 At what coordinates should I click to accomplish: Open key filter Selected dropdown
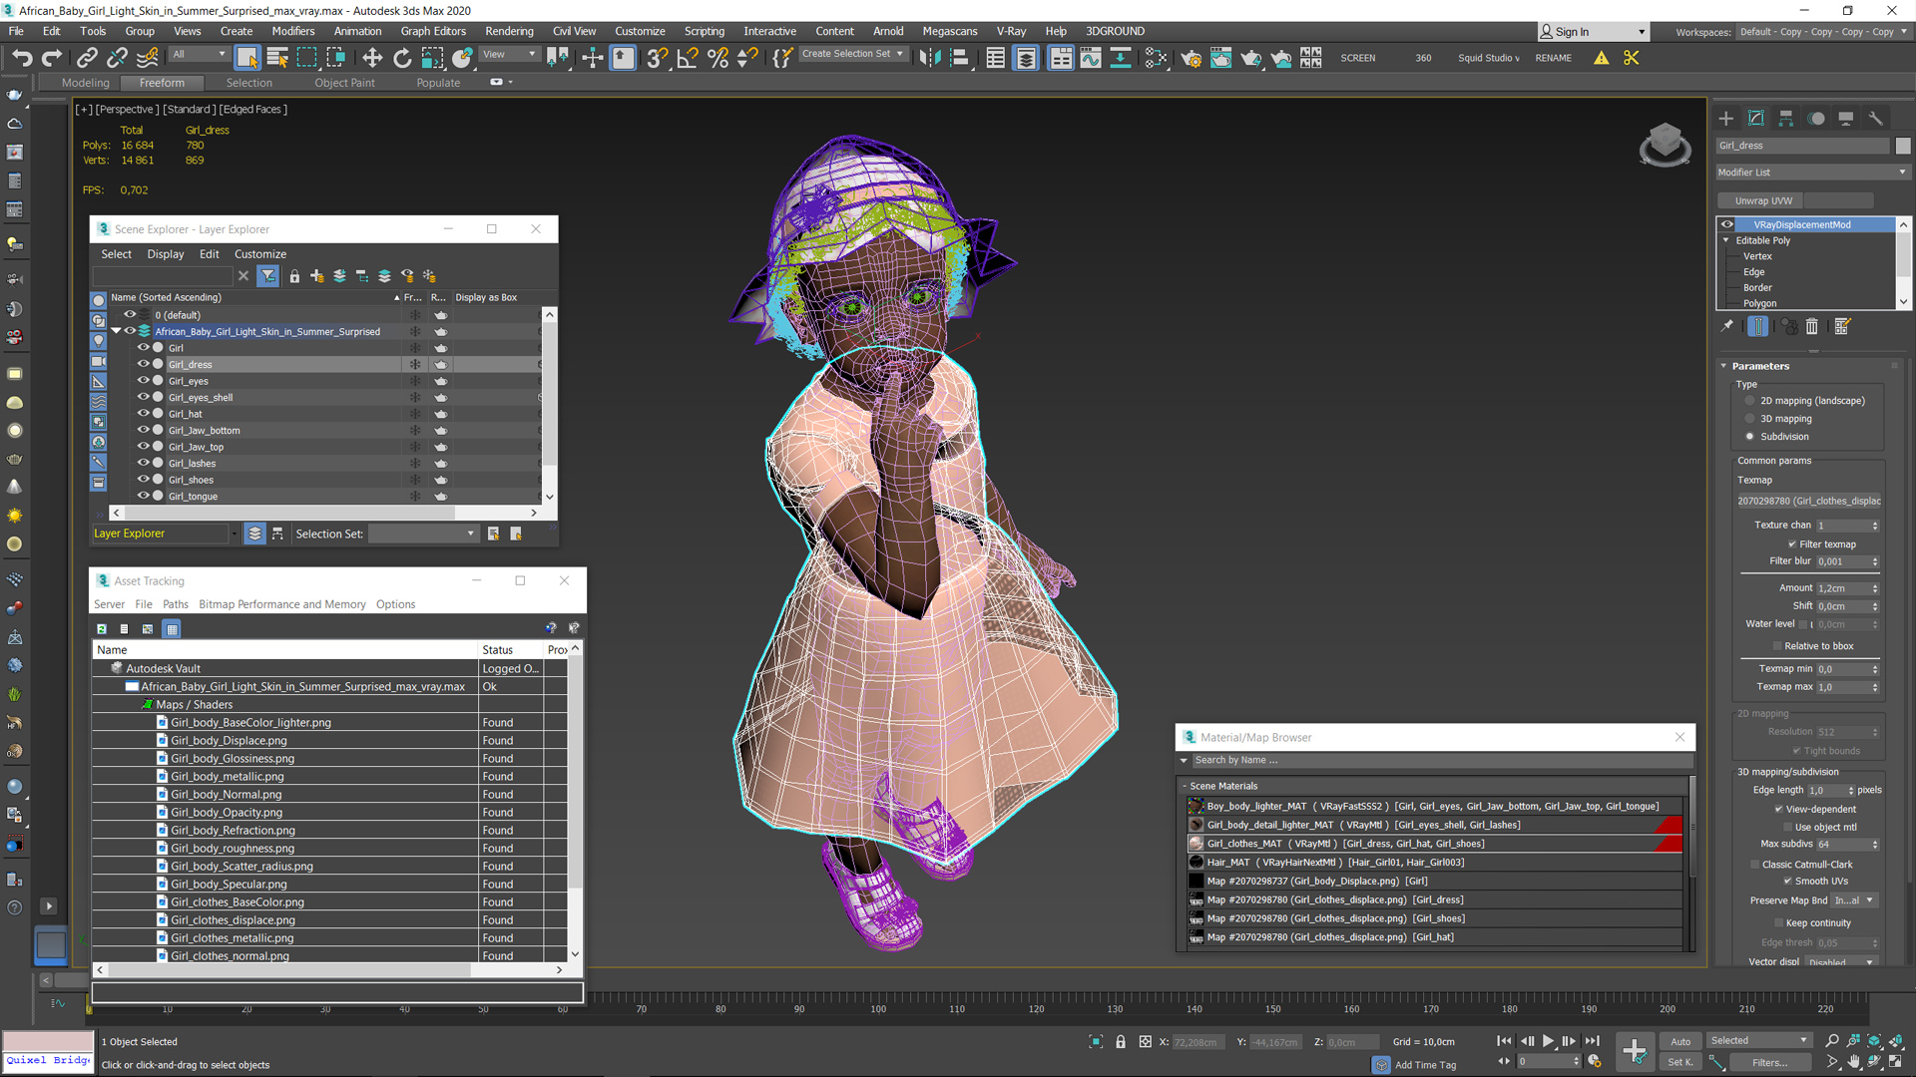tap(1759, 1041)
